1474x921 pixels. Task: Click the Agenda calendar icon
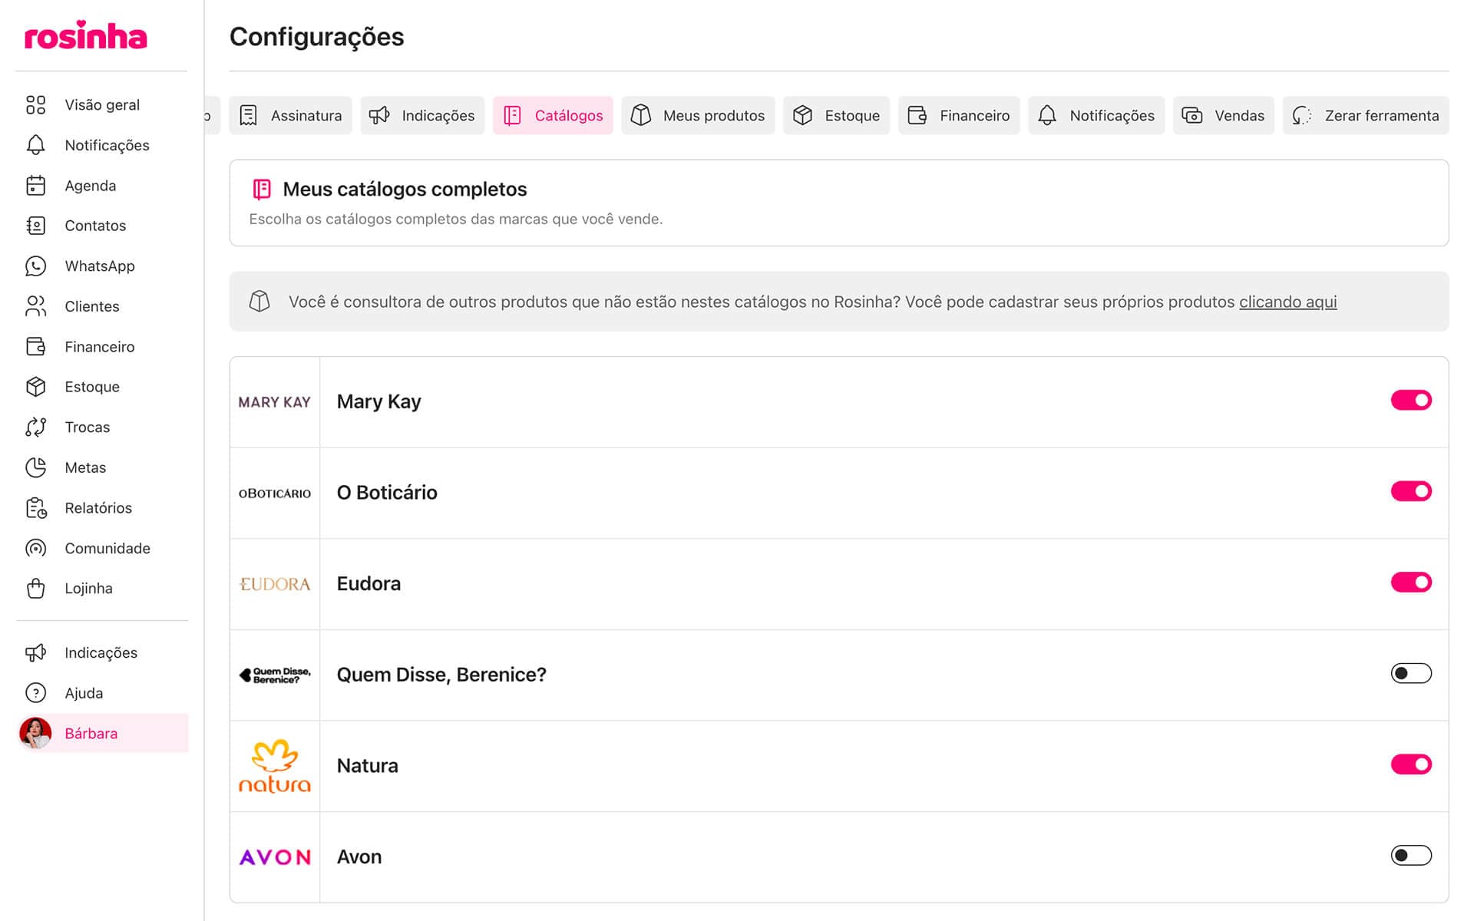coord(35,186)
